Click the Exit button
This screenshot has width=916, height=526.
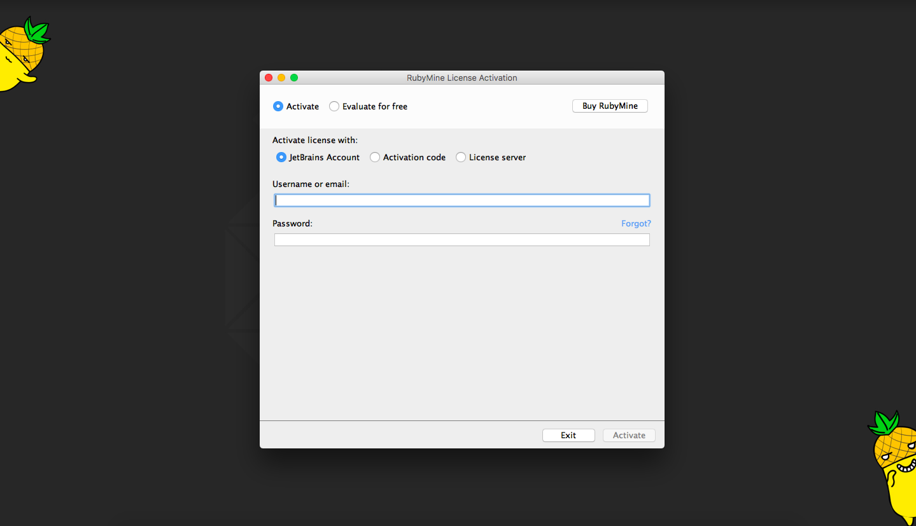pos(568,435)
